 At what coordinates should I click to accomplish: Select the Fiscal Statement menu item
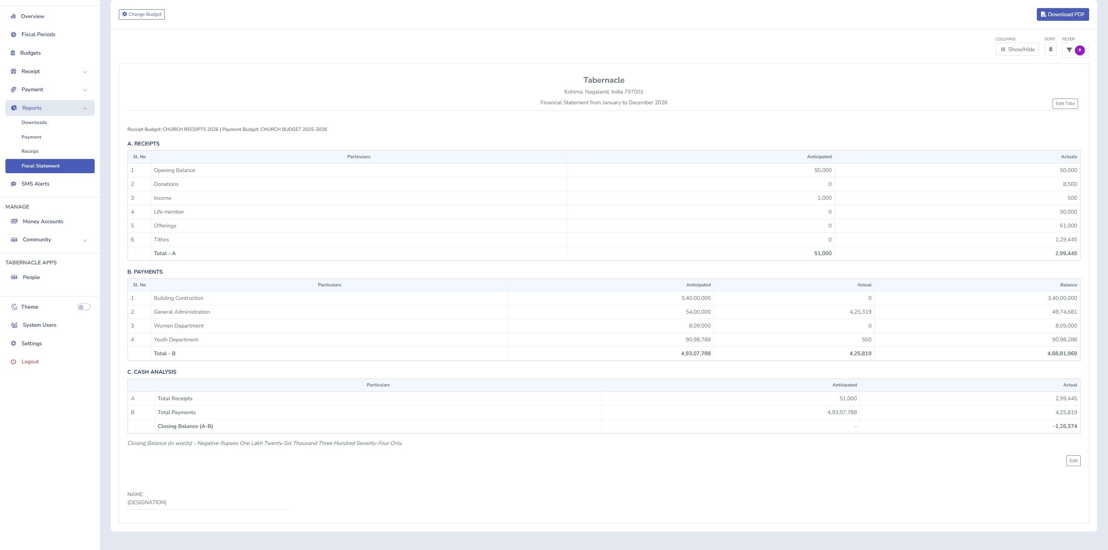pyautogui.click(x=50, y=166)
